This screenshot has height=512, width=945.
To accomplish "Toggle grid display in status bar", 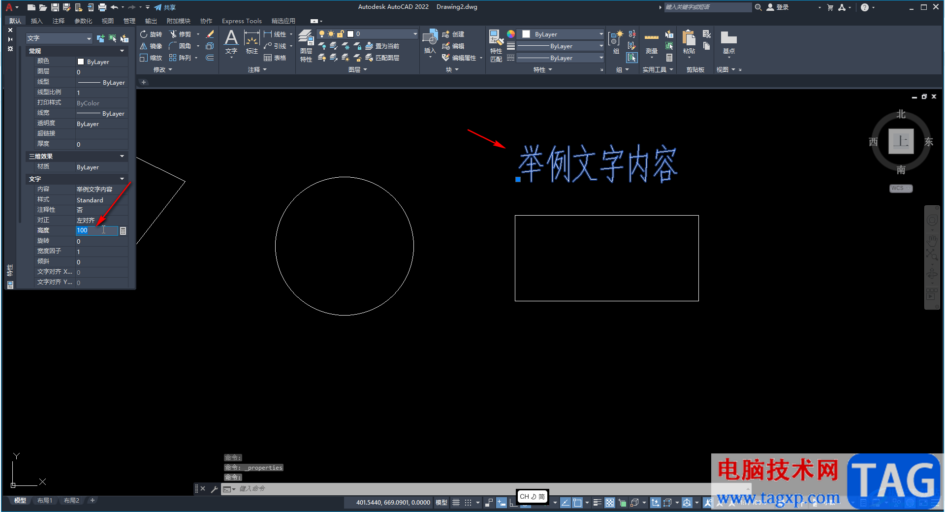I will point(456,503).
